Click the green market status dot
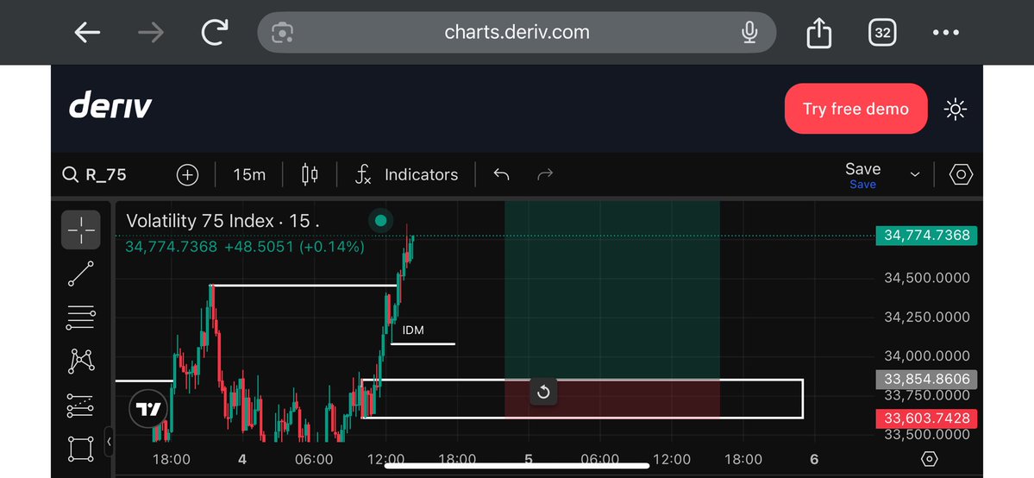This screenshot has height=478, width=1034. (380, 221)
